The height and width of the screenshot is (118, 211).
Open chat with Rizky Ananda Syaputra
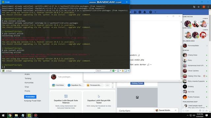(195, 81)
